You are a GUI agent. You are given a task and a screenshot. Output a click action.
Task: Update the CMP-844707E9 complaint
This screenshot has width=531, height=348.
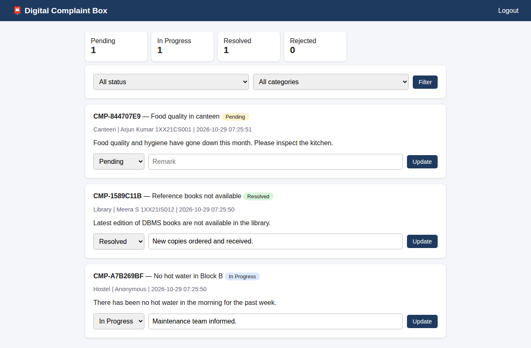click(422, 162)
